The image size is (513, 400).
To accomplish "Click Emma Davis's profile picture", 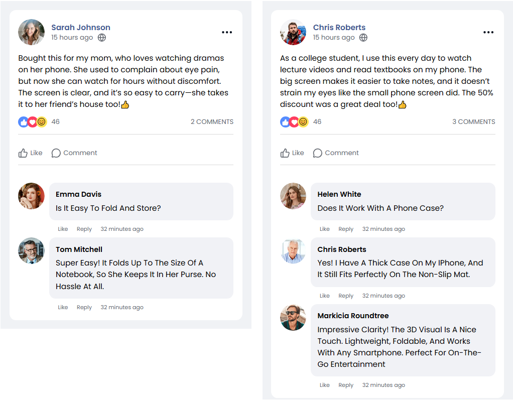I will pyautogui.click(x=32, y=196).
